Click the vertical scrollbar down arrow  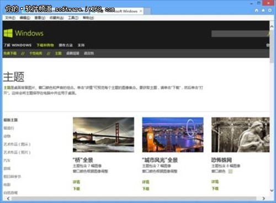point(272,190)
